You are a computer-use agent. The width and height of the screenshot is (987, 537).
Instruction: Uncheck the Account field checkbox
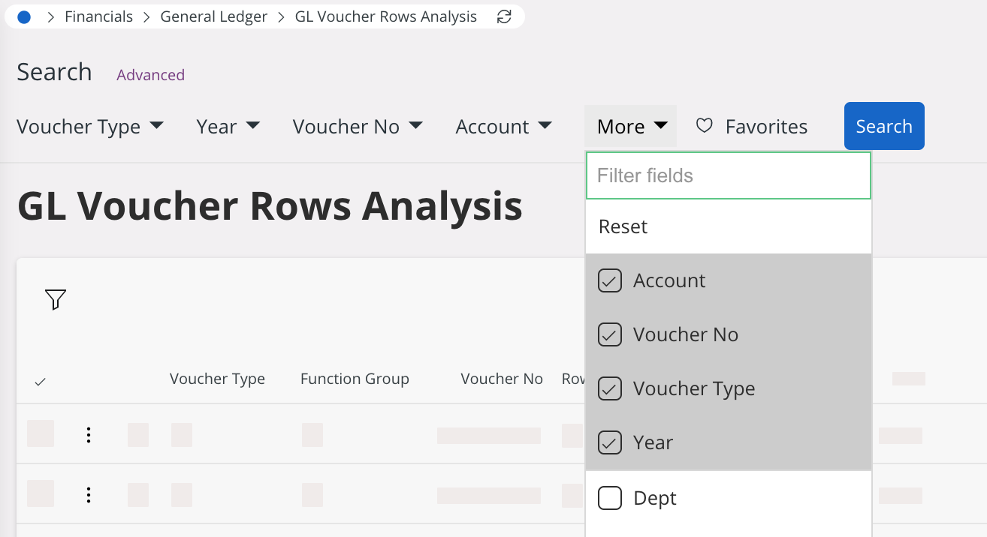609,280
